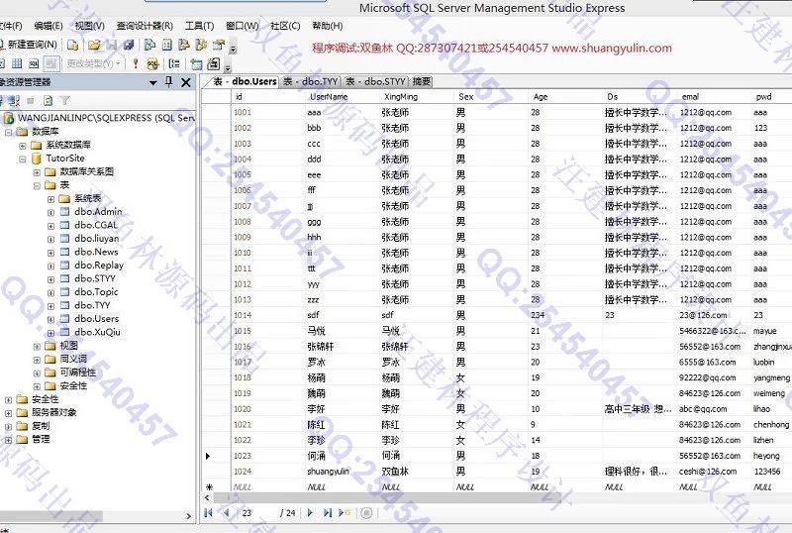Select dbo.Users table in the tree
Viewport: 792px width, 533px height.
(x=96, y=319)
